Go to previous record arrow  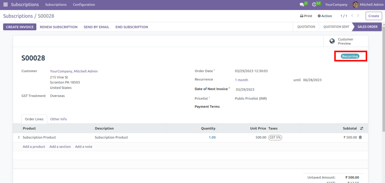point(352,16)
